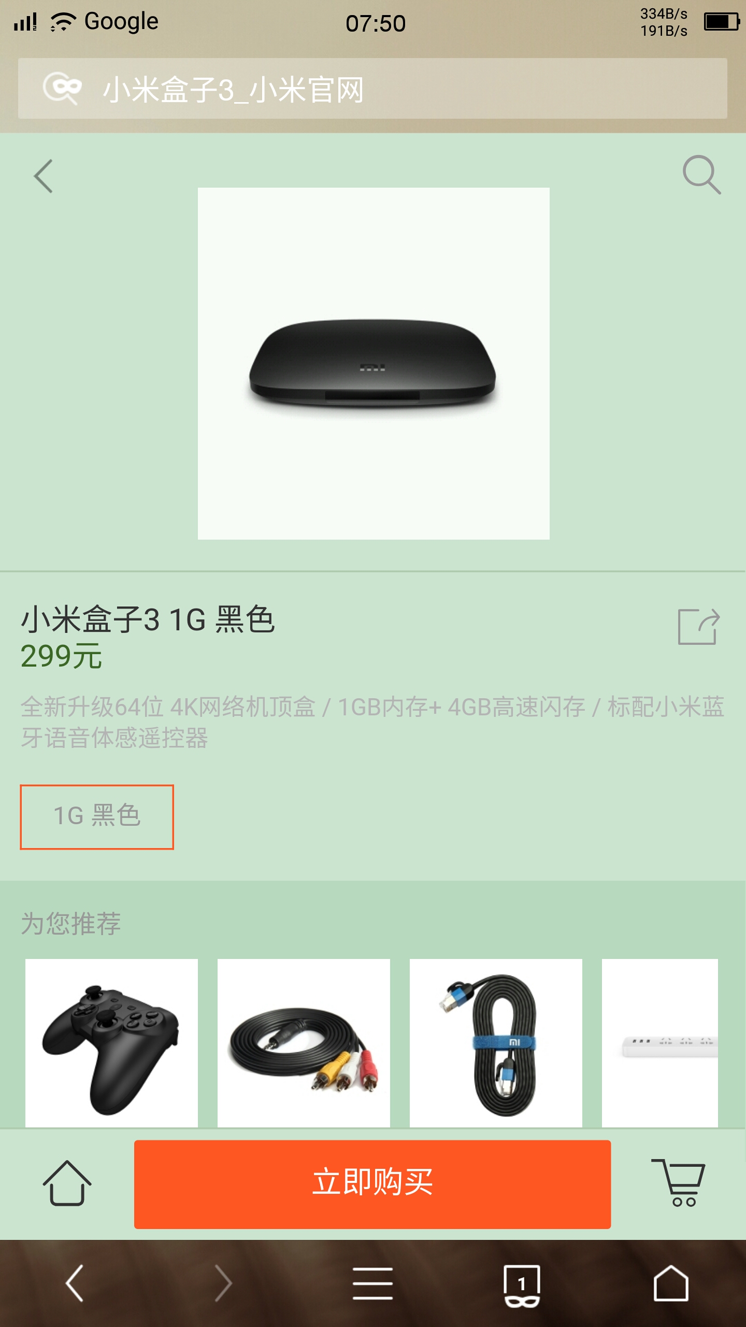Open the shopping cart icon
746x1327 pixels.
coord(678,1183)
